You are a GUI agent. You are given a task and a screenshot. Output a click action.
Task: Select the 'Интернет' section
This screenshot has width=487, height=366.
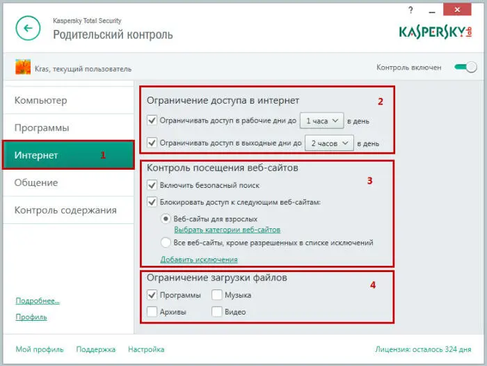coord(69,155)
